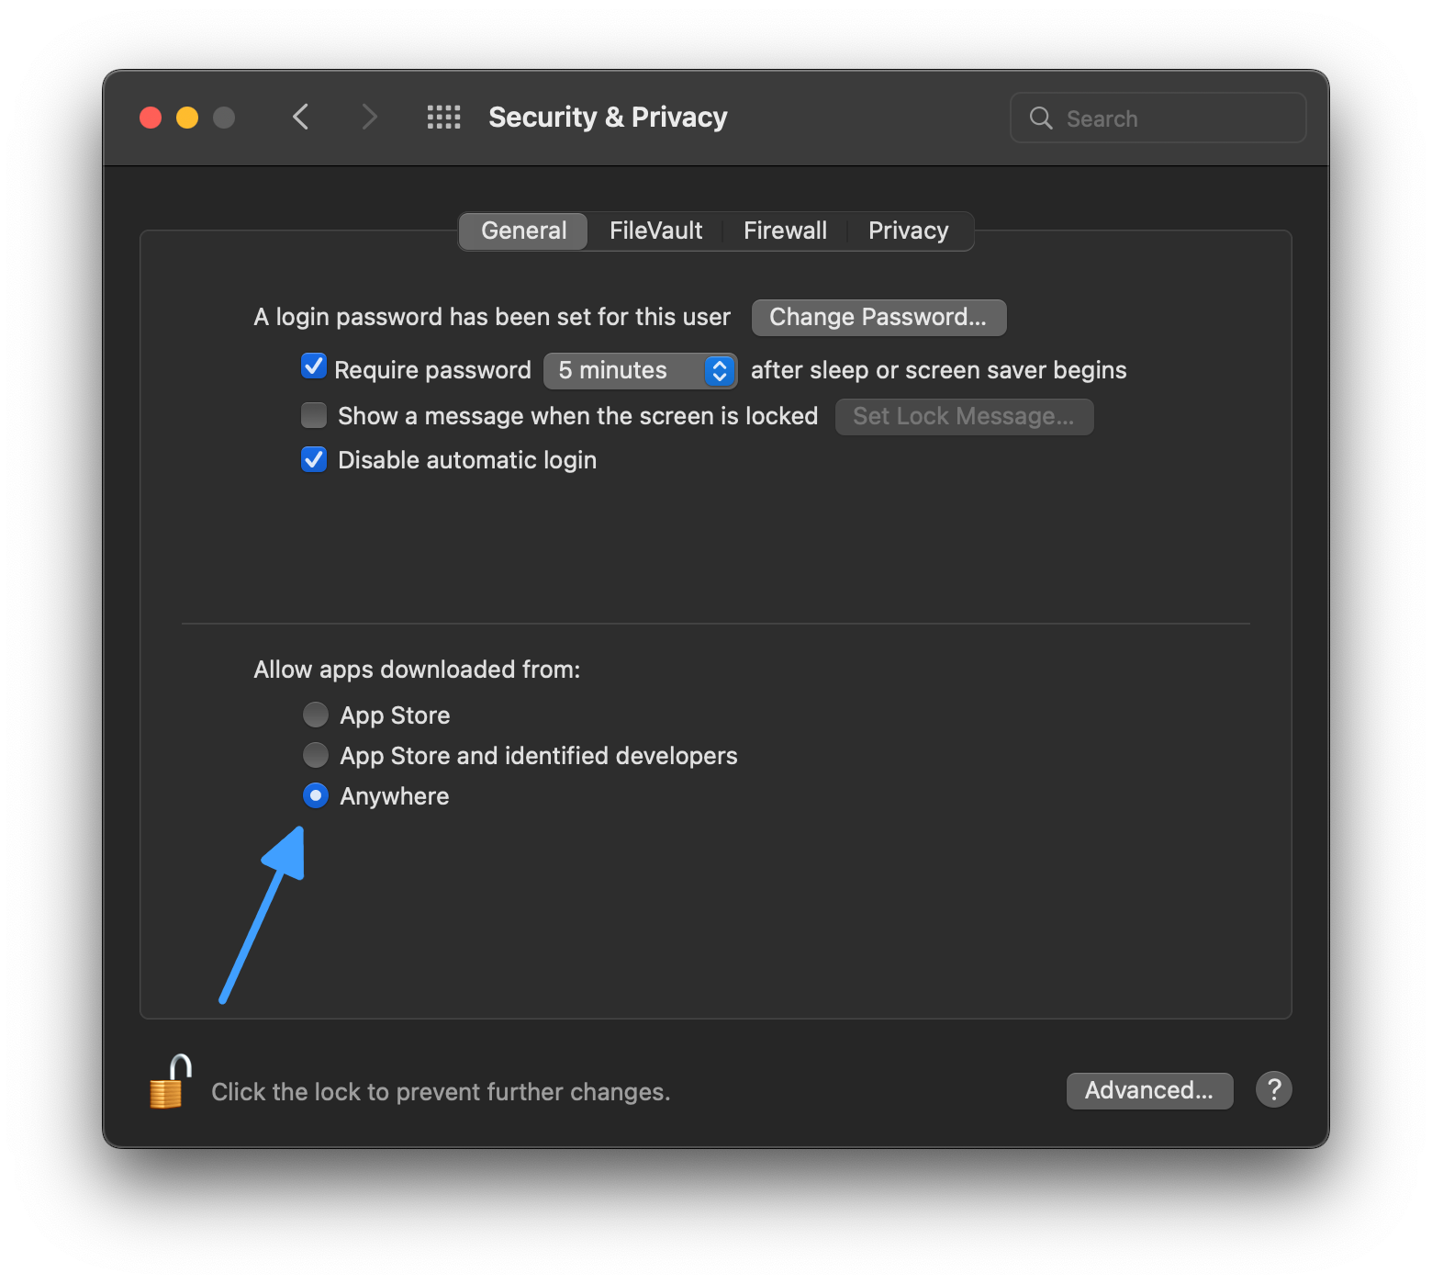The height and width of the screenshot is (1284, 1432).
Task: Choose App Store and identified developers
Action: point(316,755)
